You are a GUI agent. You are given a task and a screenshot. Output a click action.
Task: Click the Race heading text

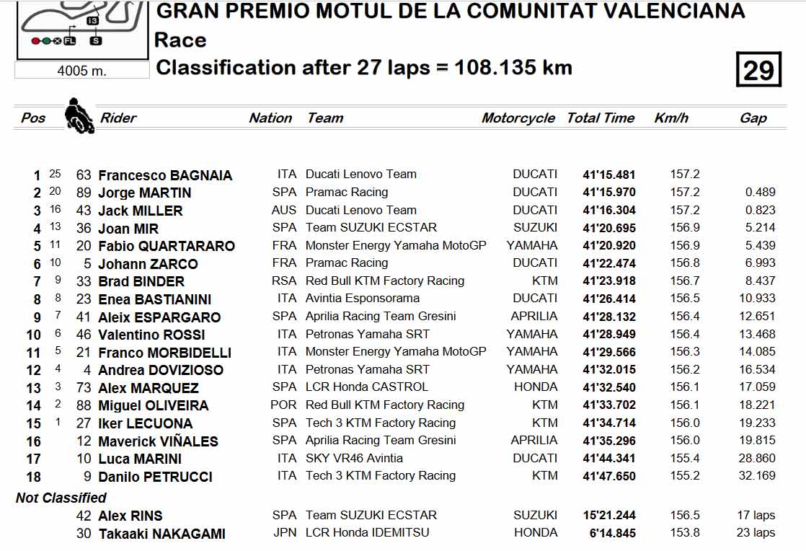click(180, 40)
